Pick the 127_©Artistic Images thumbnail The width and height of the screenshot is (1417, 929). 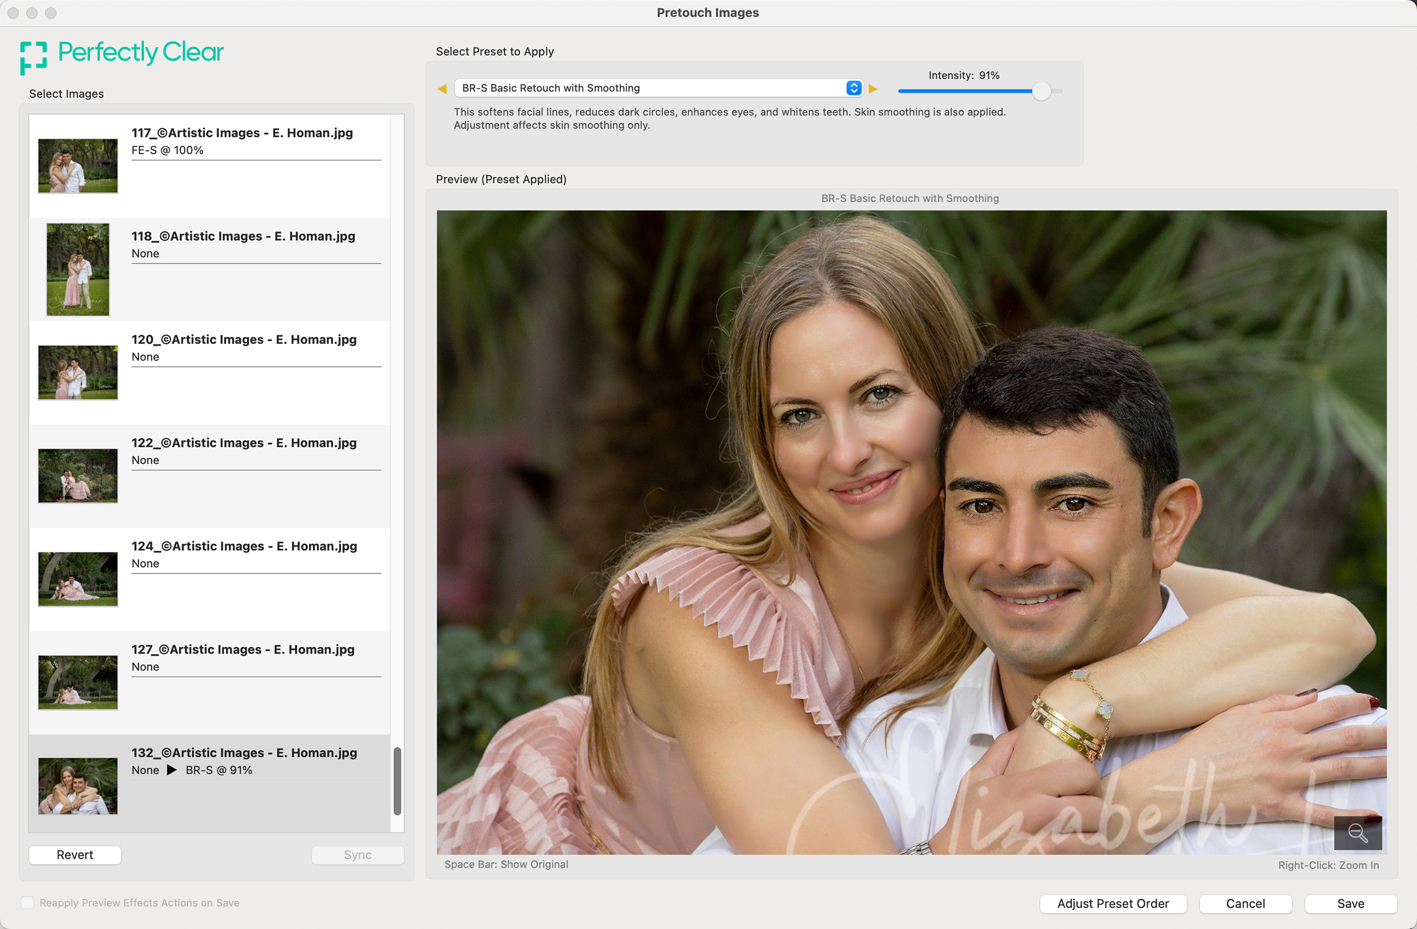(x=78, y=682)
